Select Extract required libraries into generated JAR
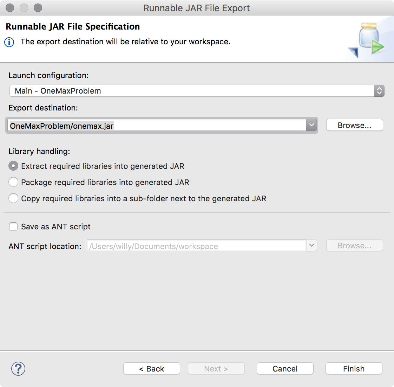Viewport: 394px width, 387px height. [13, 166]
